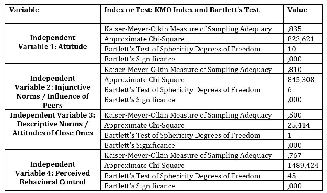Click the "Variable" column header
The width and height of the screenshot is (327, 193).
click(x=24, y=10)
